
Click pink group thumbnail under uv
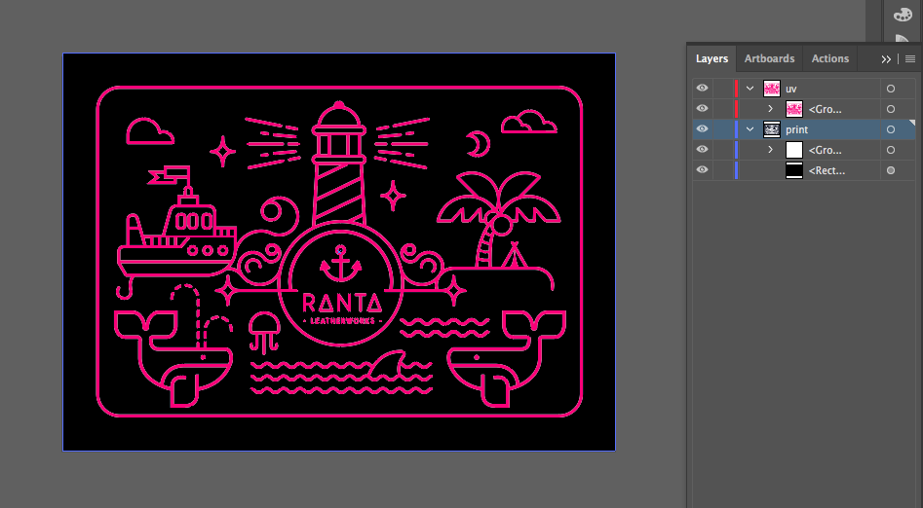tap(794, 109)
